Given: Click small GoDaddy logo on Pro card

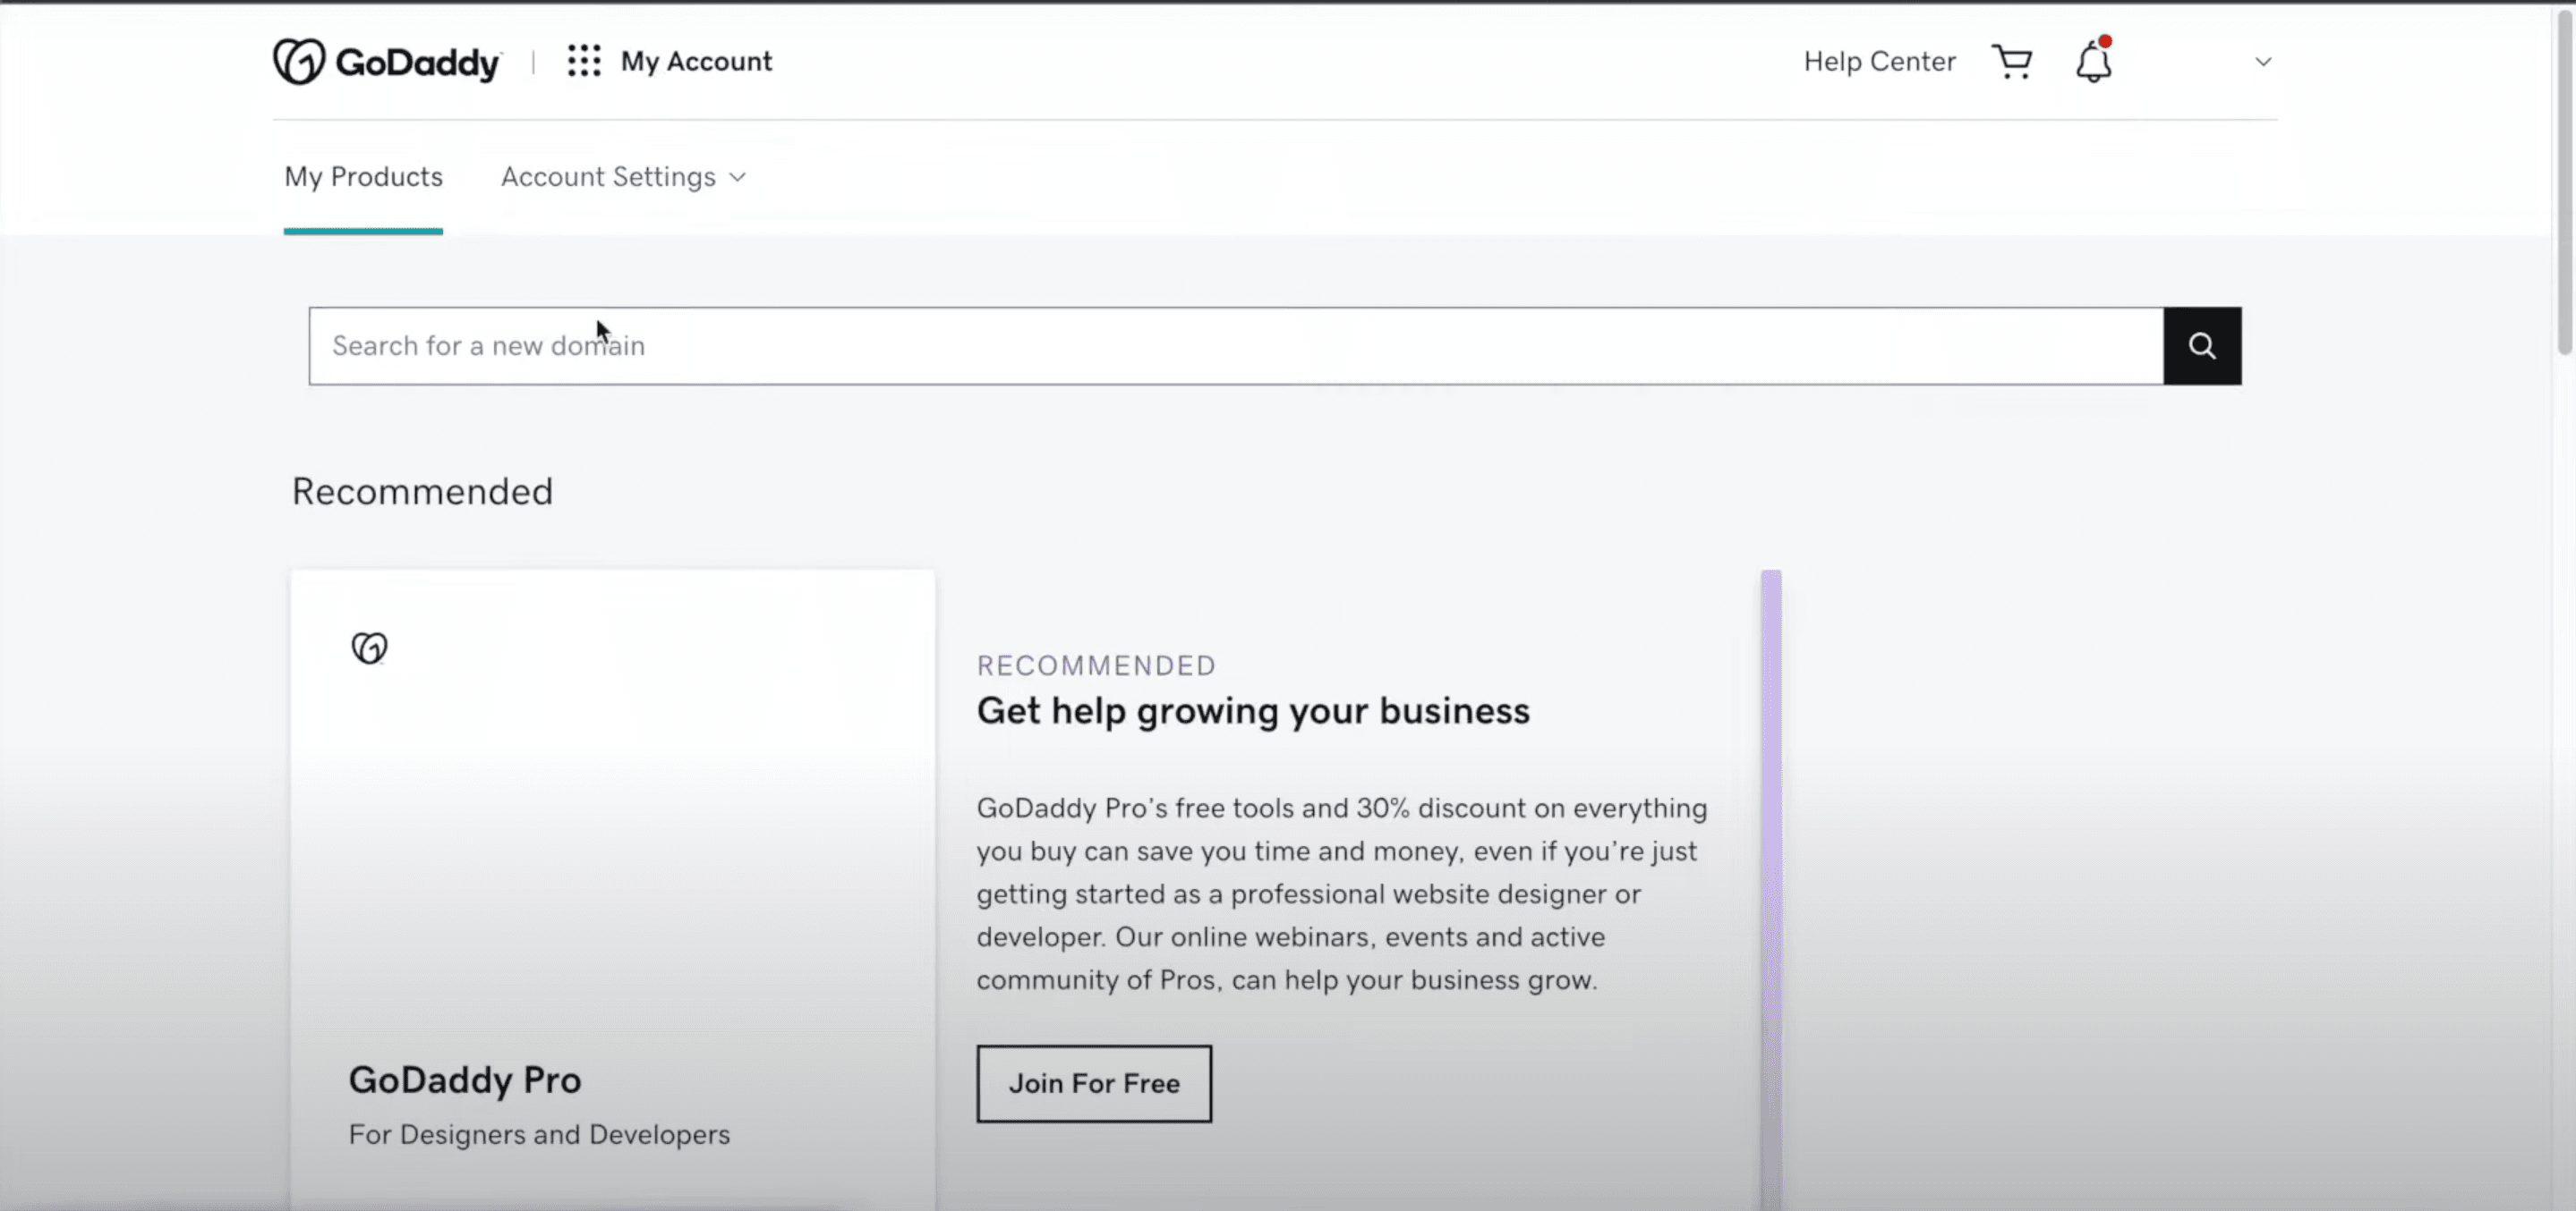Looking at the screenshot, I should point(369,648).
